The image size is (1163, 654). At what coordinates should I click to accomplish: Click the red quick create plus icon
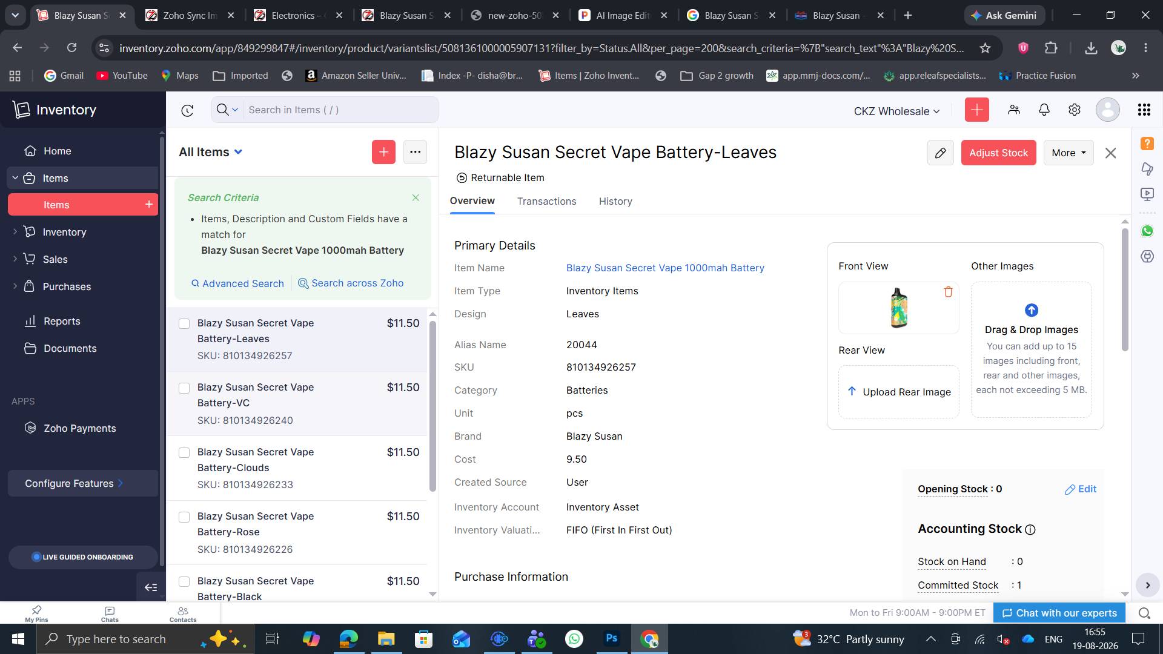976,110
